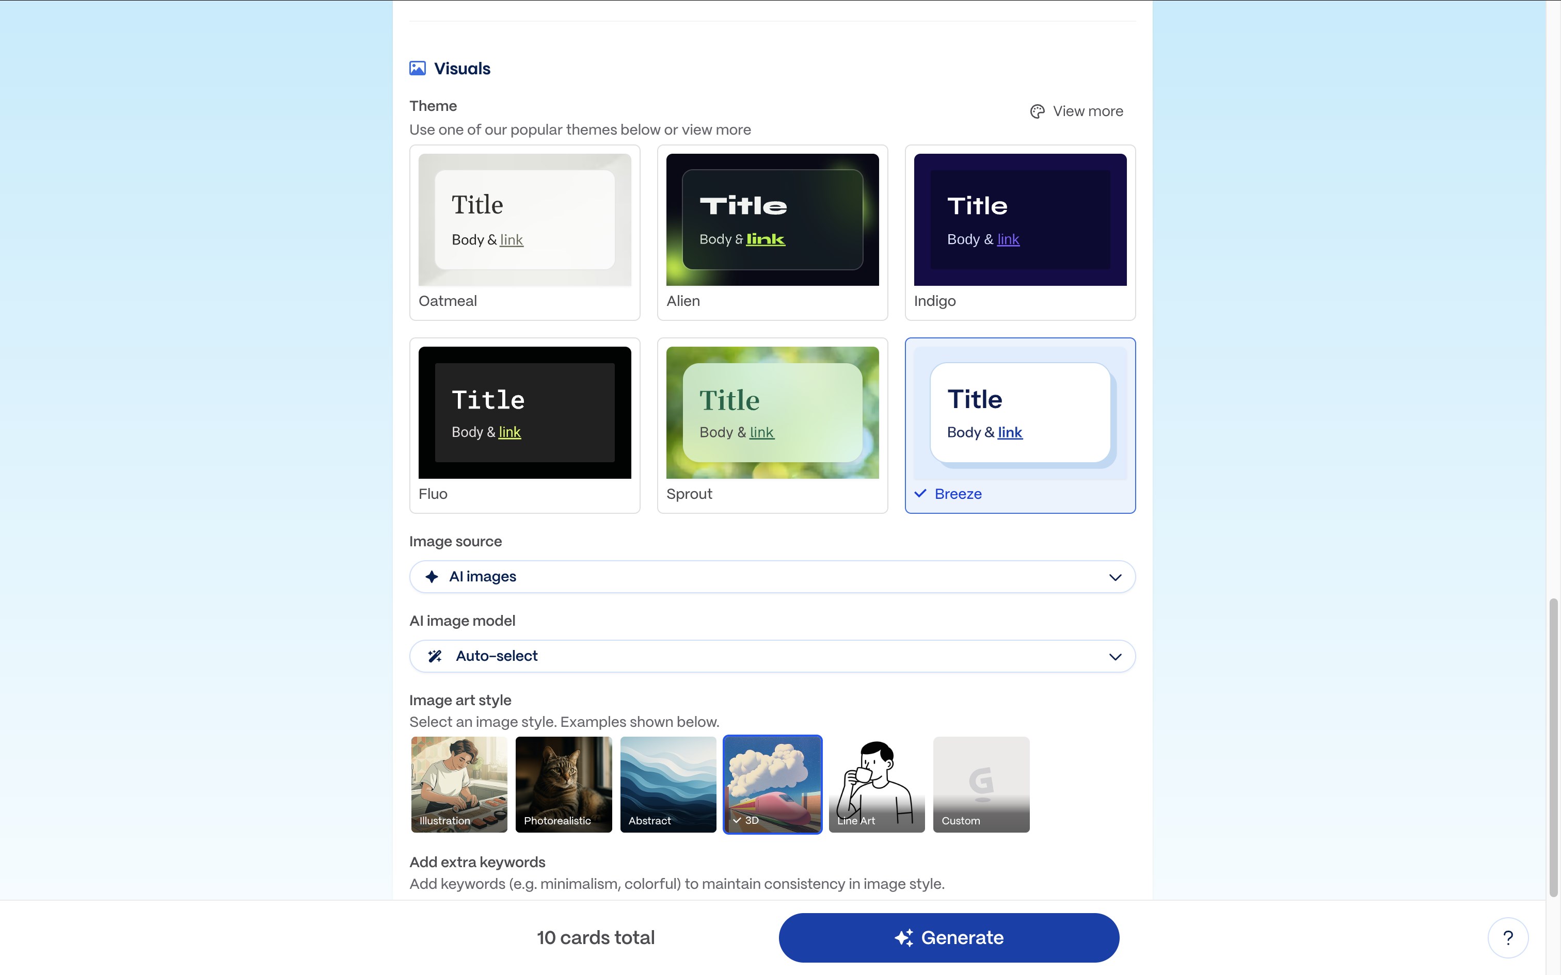
Task: Click the View more themes link
Action: click(1088, 111)
